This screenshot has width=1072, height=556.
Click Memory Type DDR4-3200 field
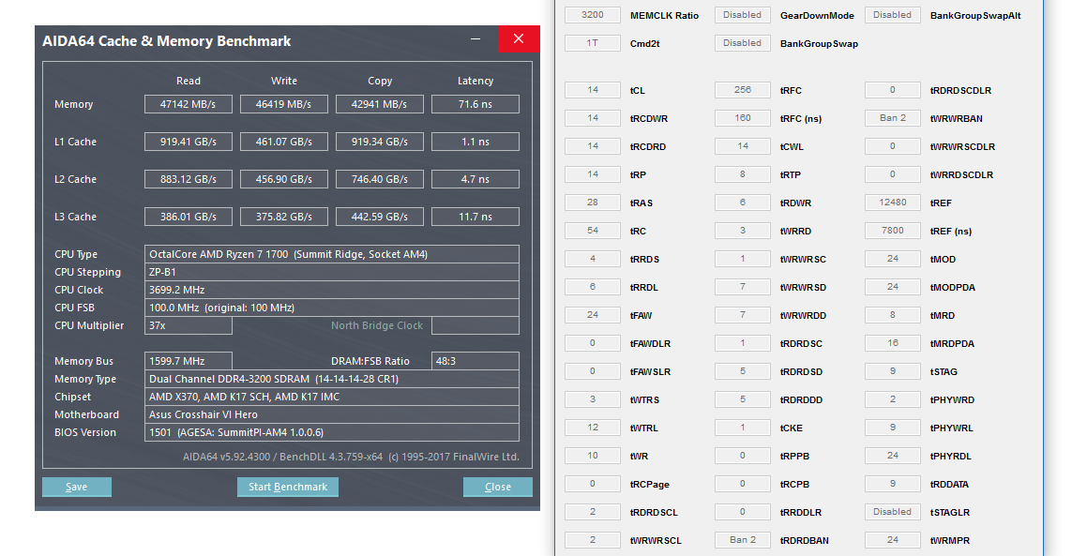pyautogui.click(x=332, y=379)
